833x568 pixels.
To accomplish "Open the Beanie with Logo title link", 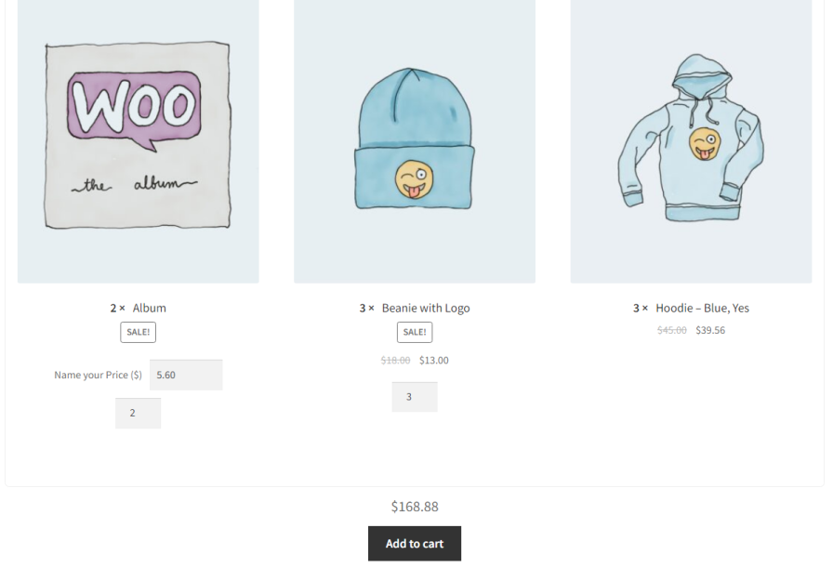I will (x=426, y=309).
